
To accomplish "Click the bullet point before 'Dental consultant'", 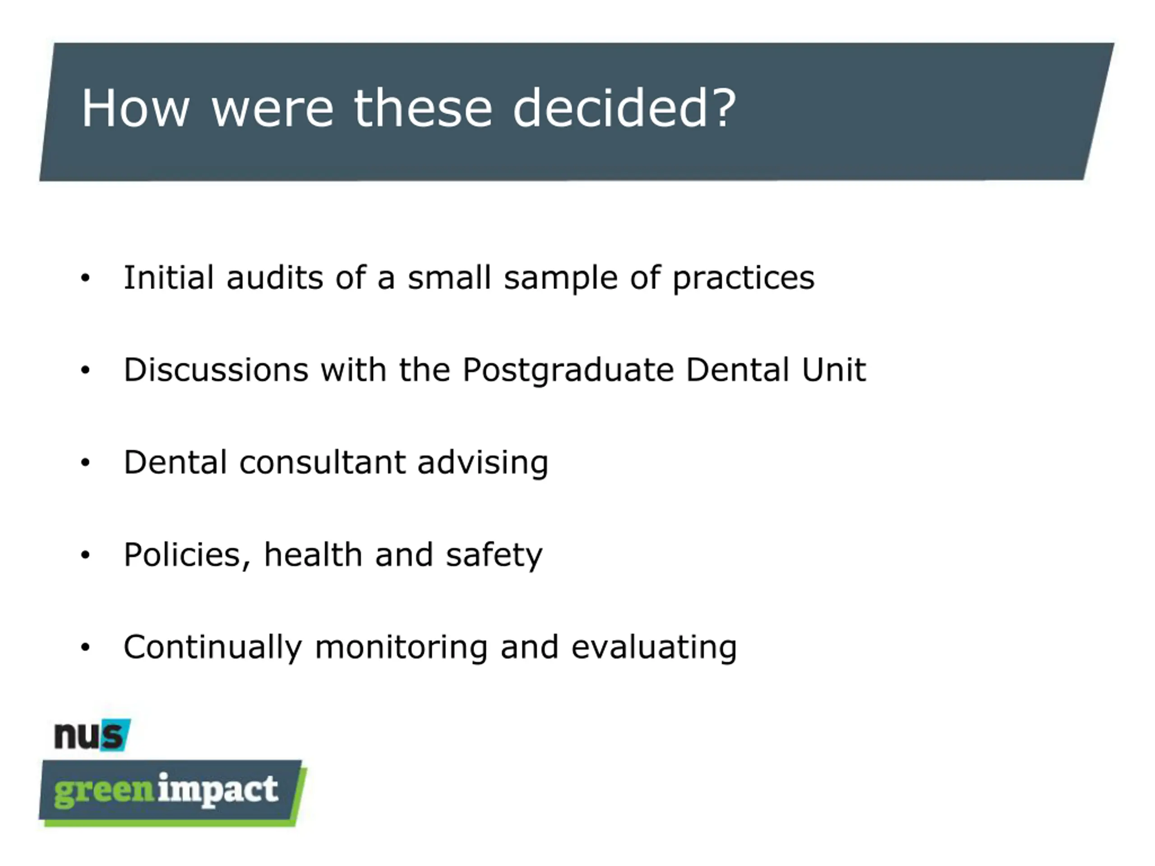I will click(85, 462).
